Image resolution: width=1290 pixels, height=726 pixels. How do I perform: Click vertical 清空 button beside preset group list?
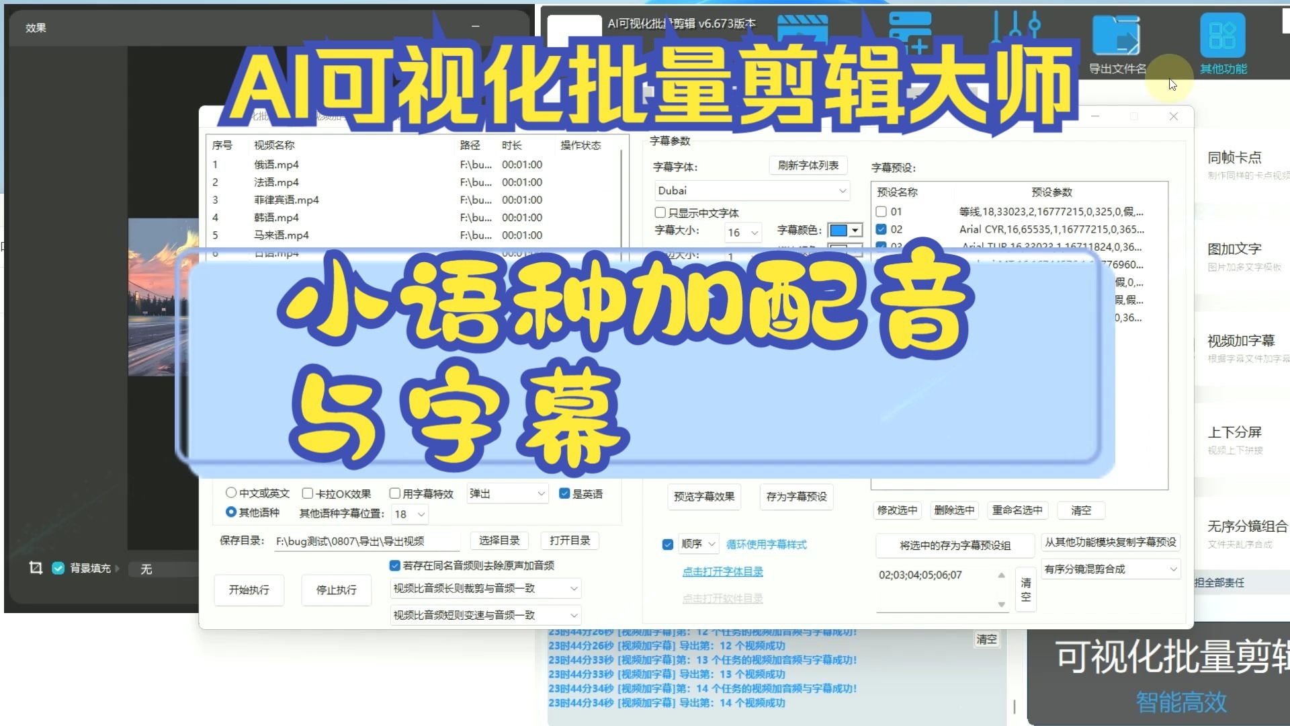pos(1025,590)
